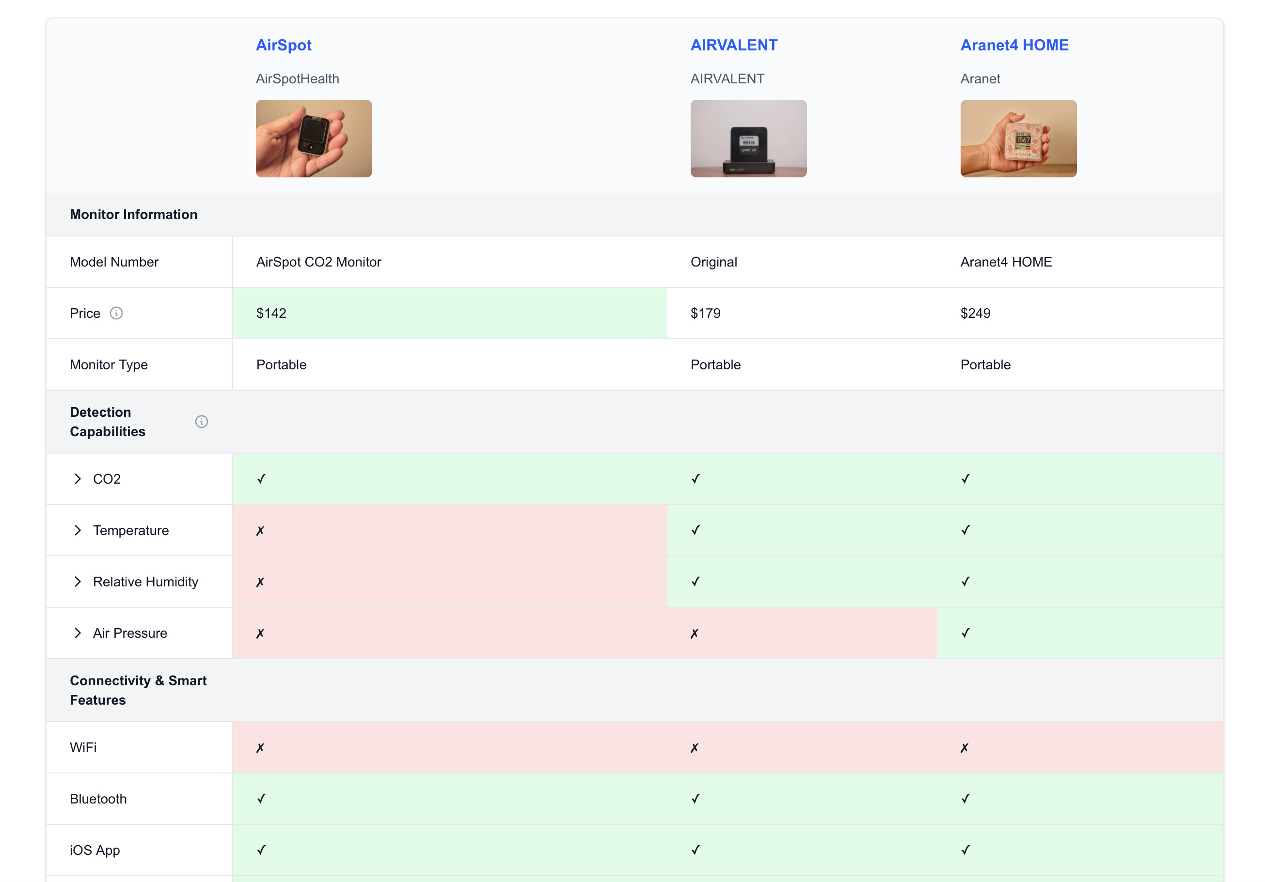Click the Aranet4 iOS App checkmark
1265x882 pixels.
(x=965, y=850)
